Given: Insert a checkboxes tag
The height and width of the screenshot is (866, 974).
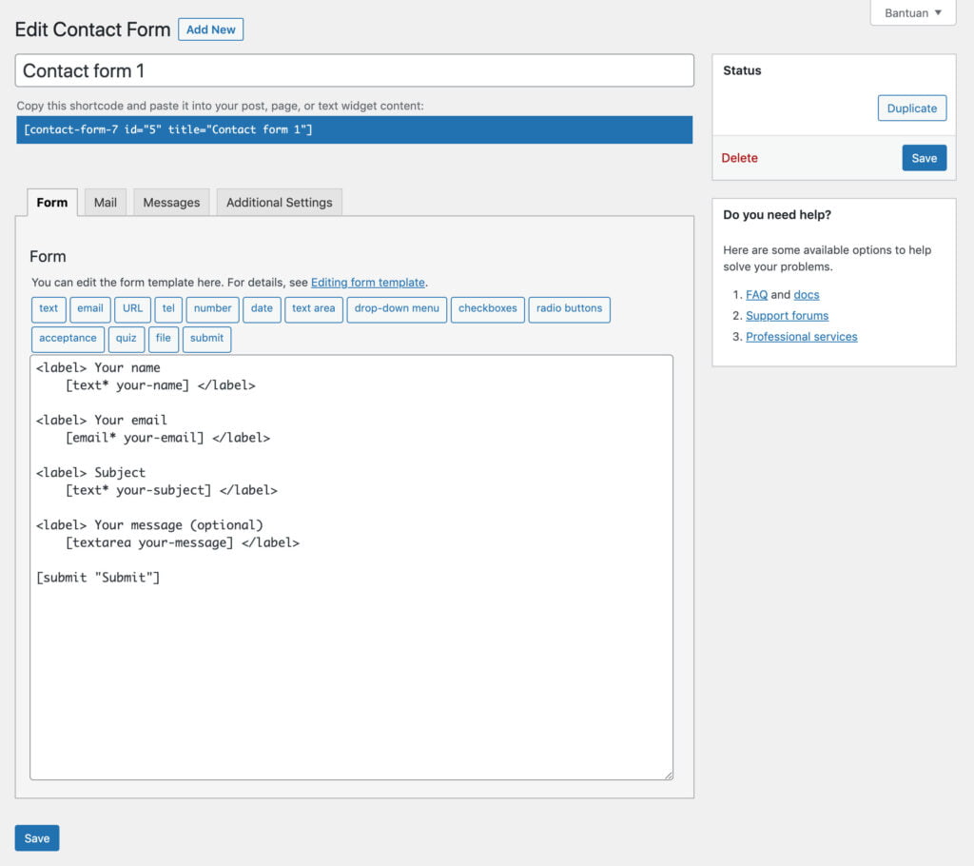Looking at the screenshot, I should (488, 309).
